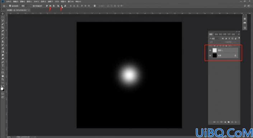Image resolution: width=253 pixels, height=138 pixels.
Task: Select the Clone Stamp tool
Action: coord(3,41)
